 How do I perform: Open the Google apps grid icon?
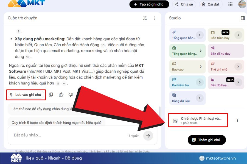[x=231, y=4]
